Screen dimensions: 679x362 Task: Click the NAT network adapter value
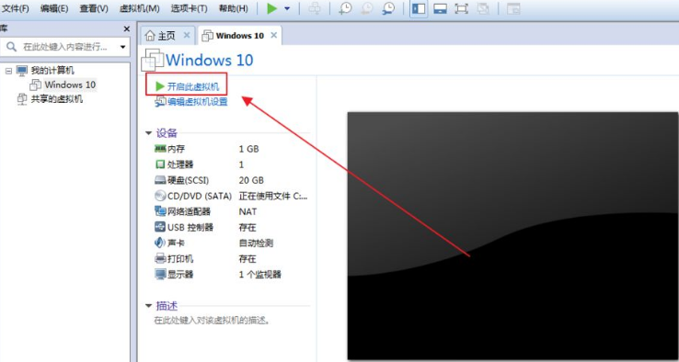coord(247,211)
